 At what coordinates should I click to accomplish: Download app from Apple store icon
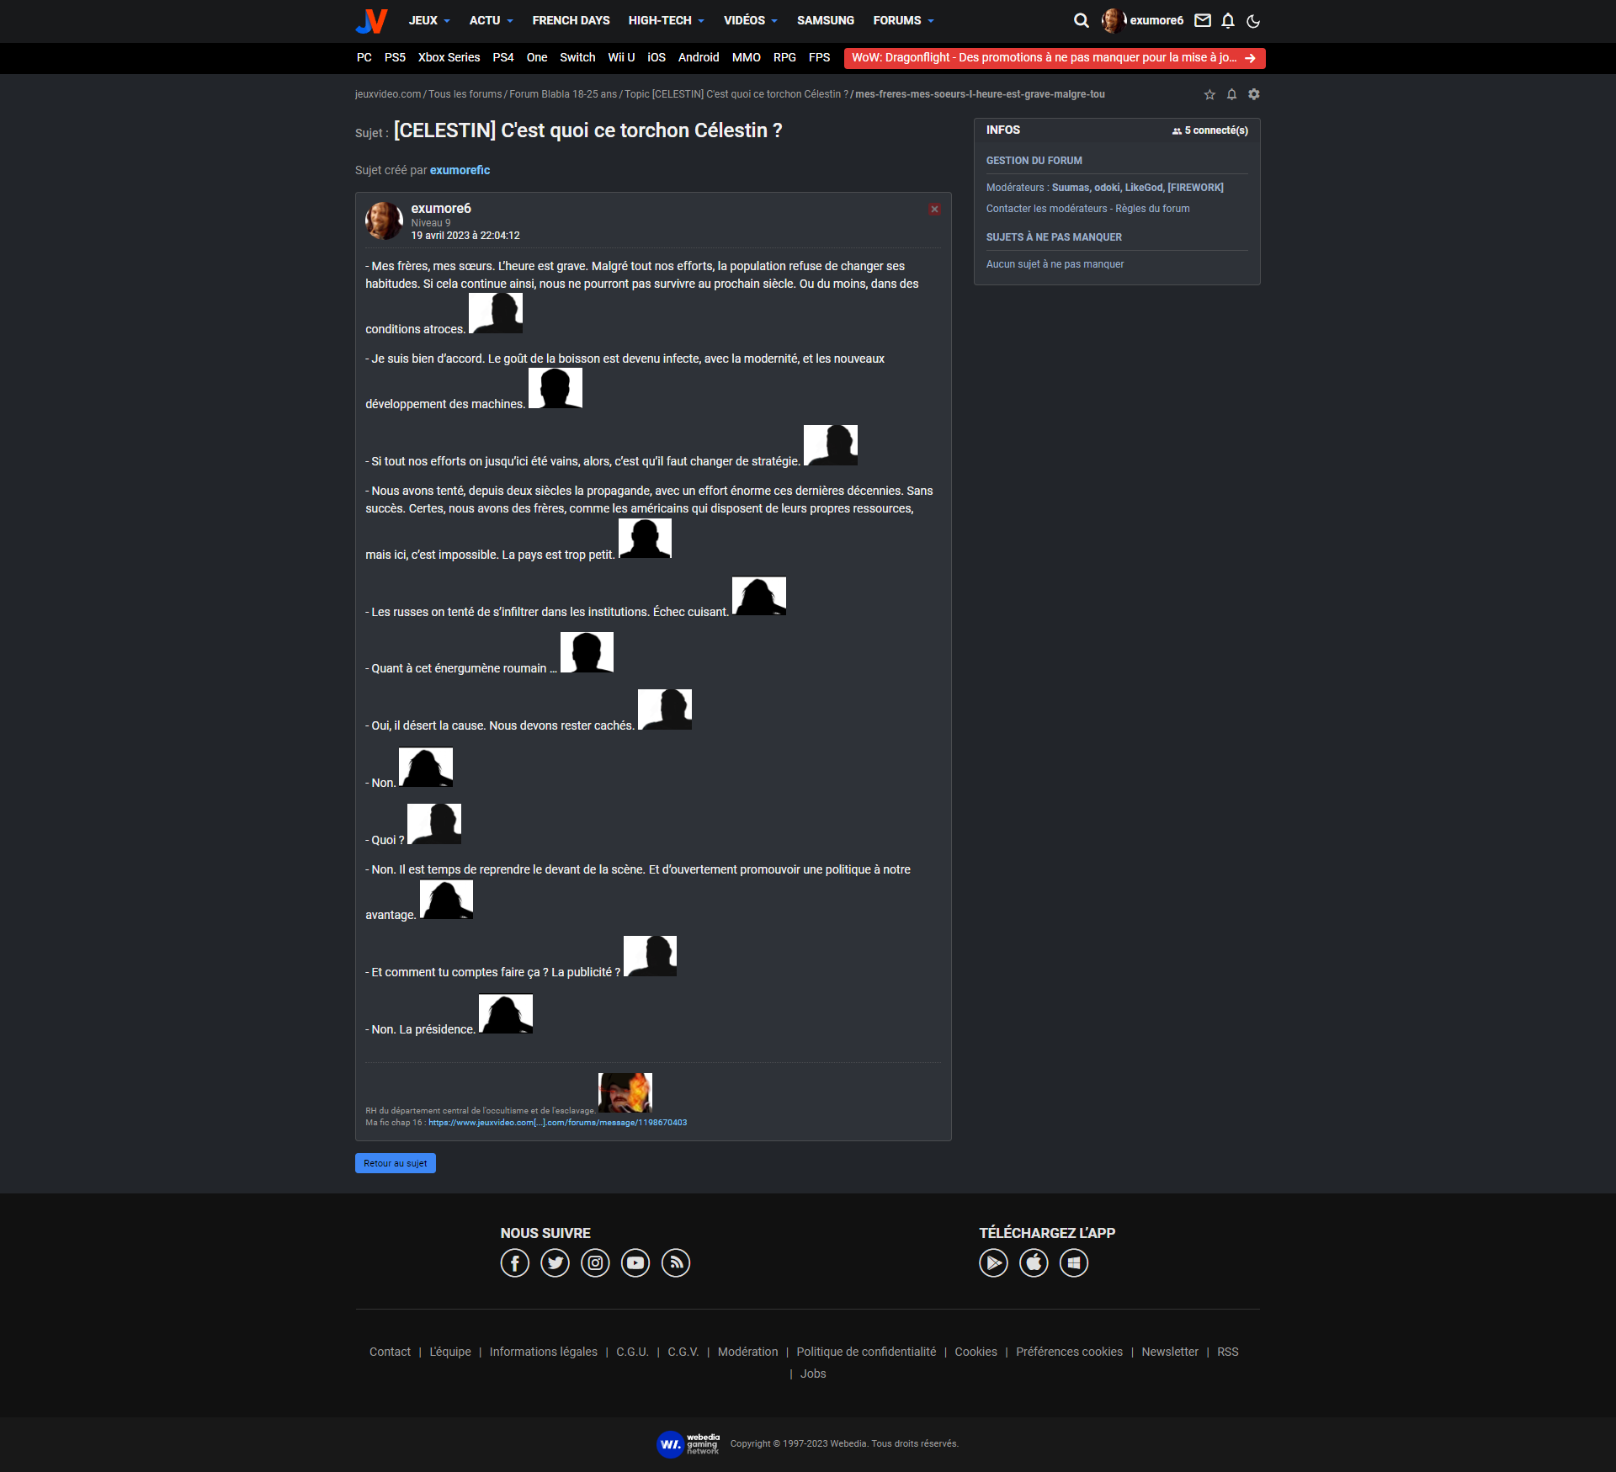click(1034, 1262)
